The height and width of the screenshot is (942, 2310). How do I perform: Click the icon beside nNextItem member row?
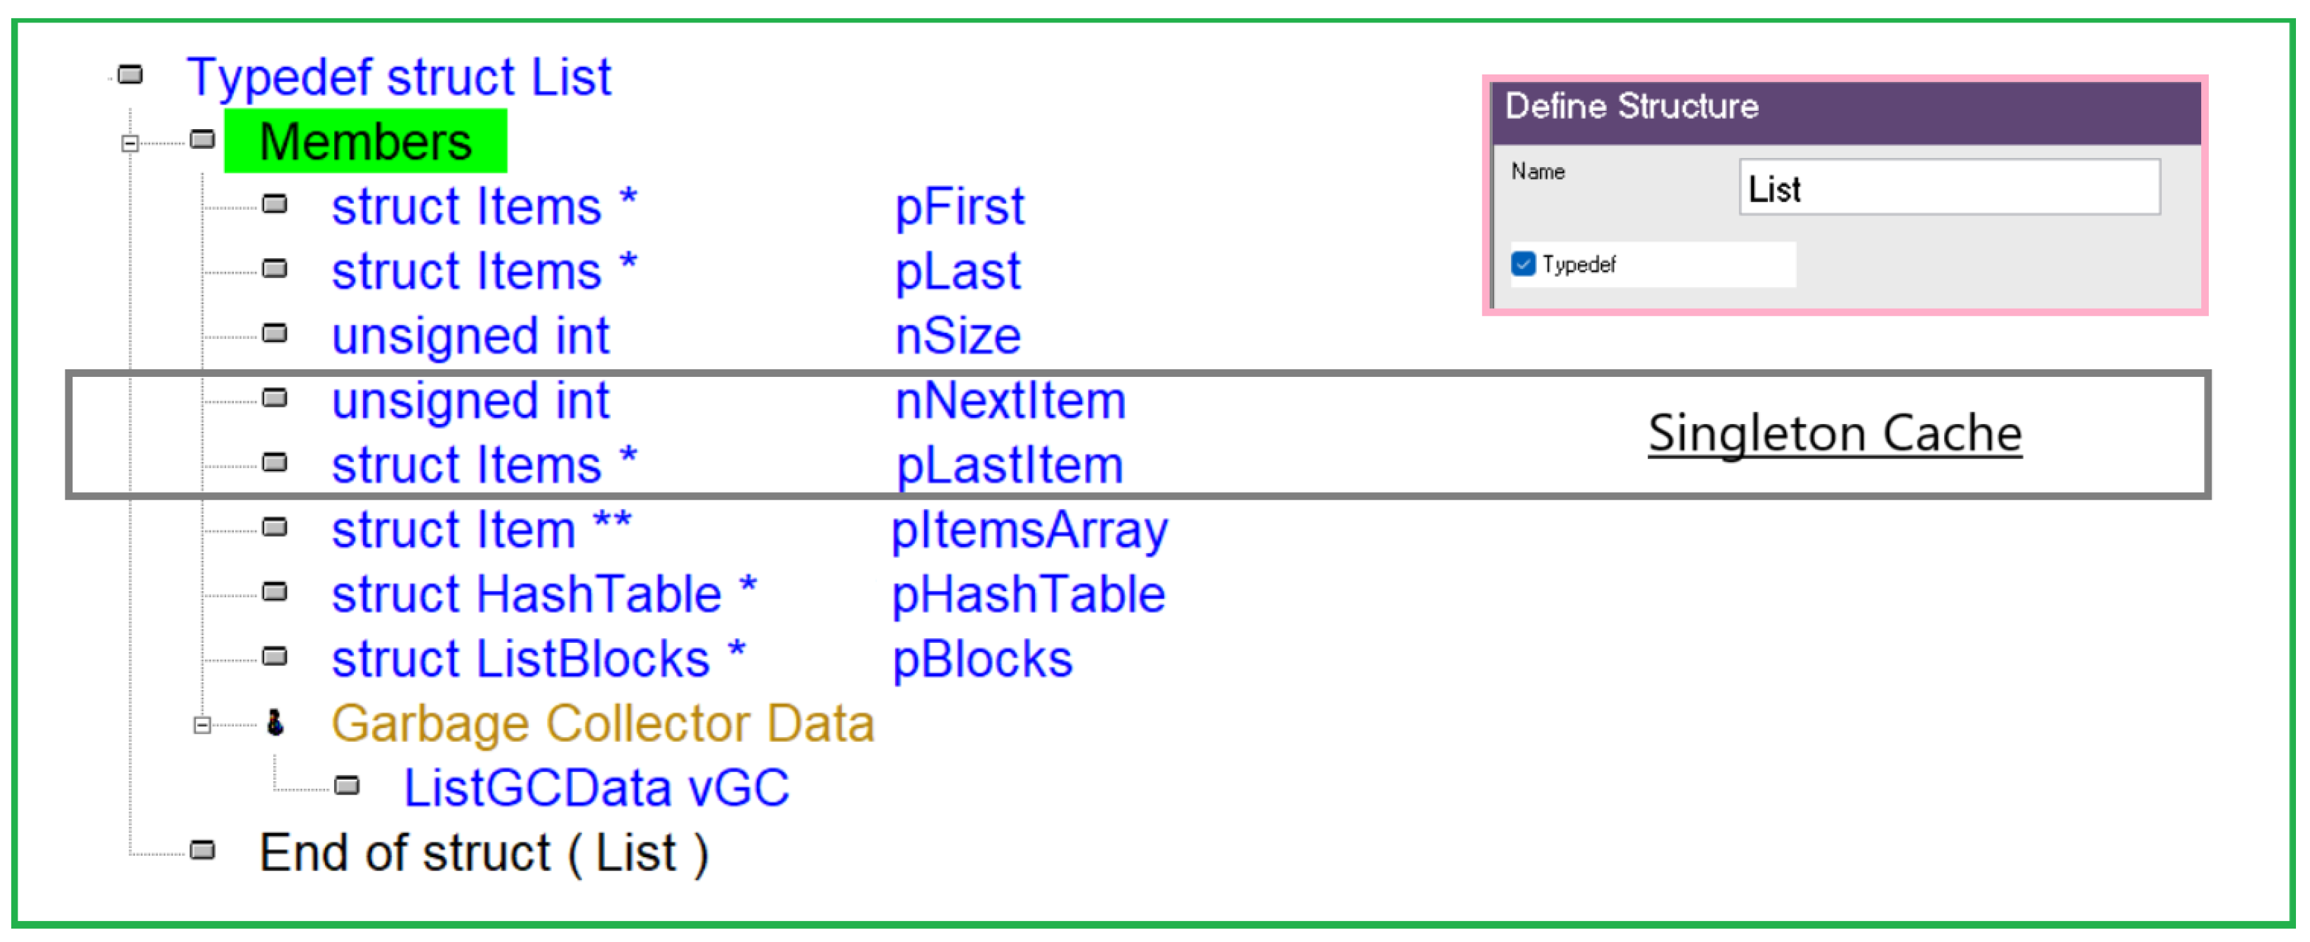tap(275, 398)
